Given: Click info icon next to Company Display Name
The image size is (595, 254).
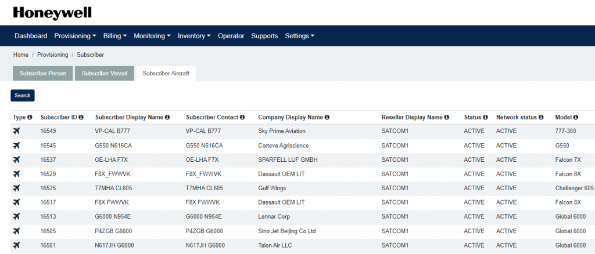Looking at the screenshot, I should [327, 117].
